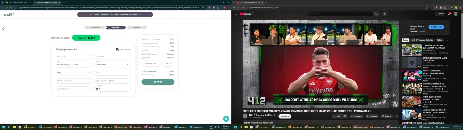Open options for the Westcol video suggestion
Image resolution: width=463 pixels, height=130 pixels.
(x=449, y=71)
